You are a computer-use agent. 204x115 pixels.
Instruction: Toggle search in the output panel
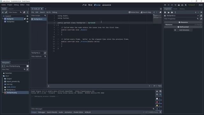click(x=160, y=95)
